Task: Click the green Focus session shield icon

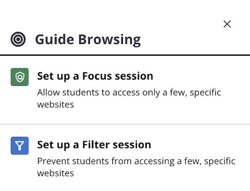Action: (20, 77)
